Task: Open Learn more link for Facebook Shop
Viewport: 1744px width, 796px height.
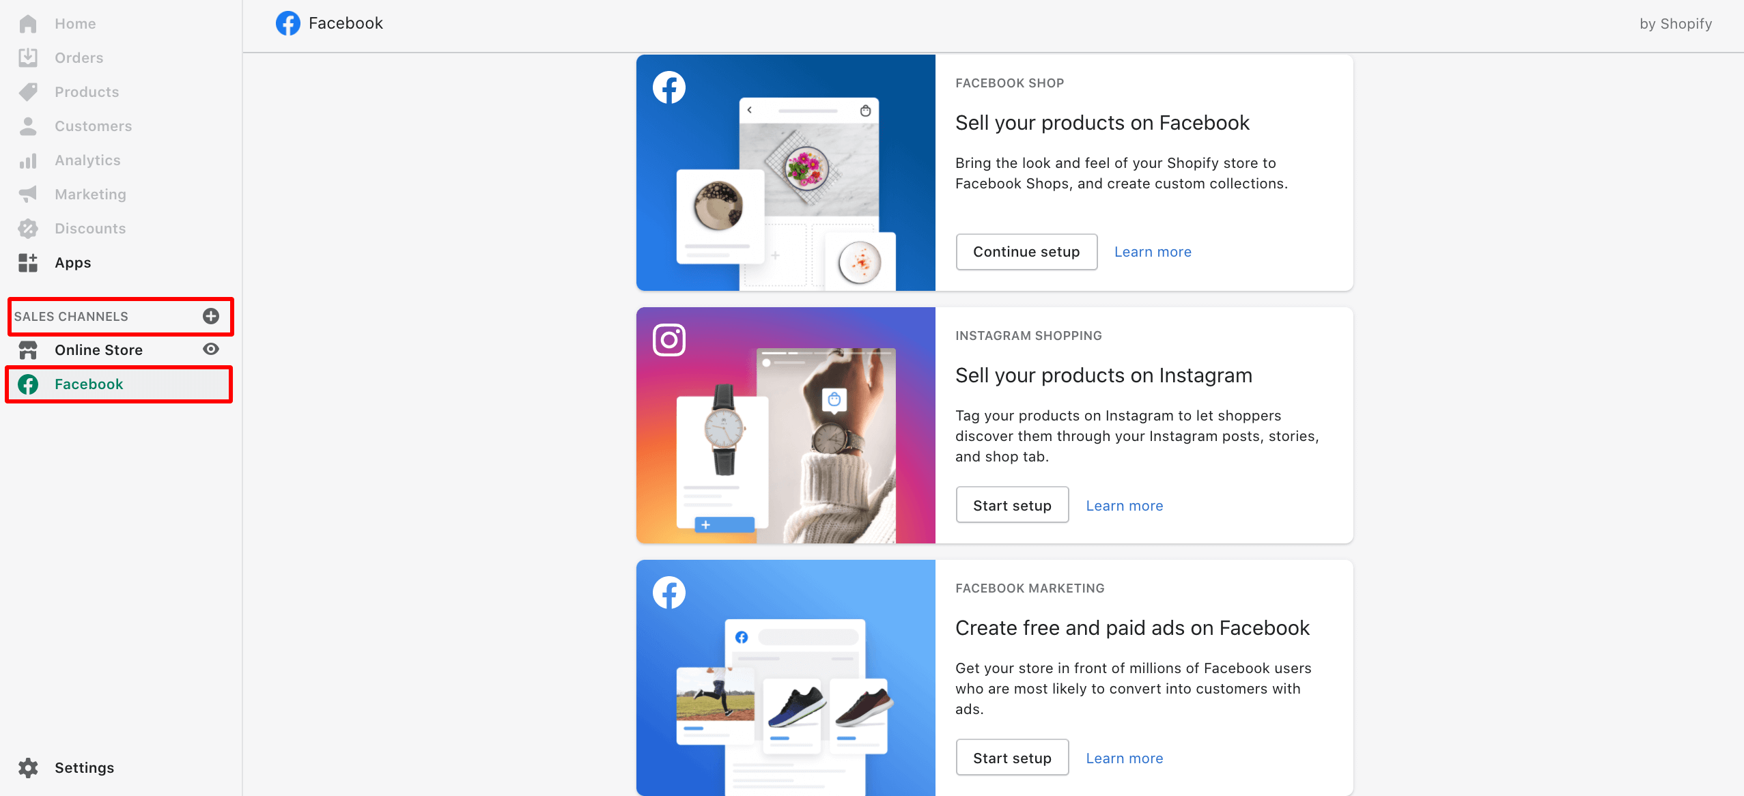Action: click(x=1153, y=252)
